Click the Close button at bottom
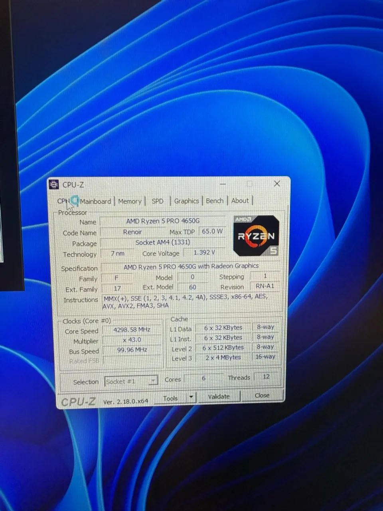Image resolution: width=383 pixels, height=511 pixels. tap(262, 395)
